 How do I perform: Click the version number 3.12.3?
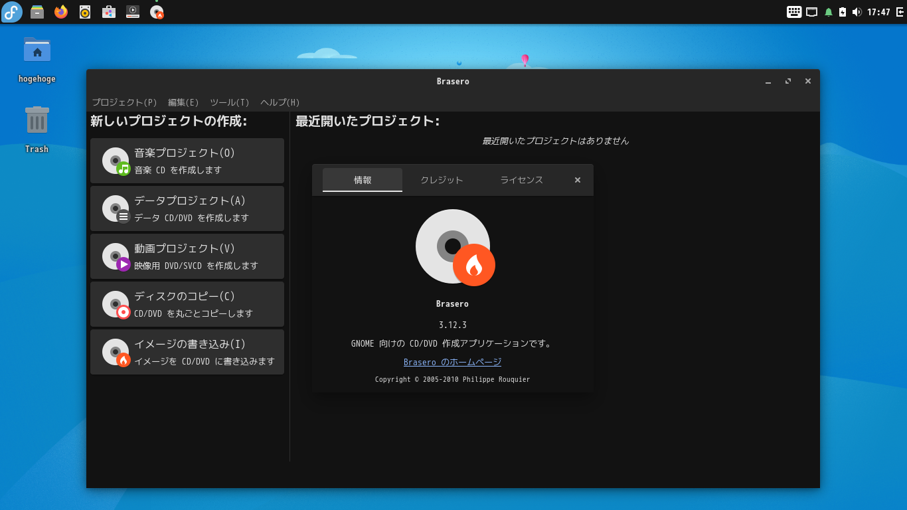453,325
